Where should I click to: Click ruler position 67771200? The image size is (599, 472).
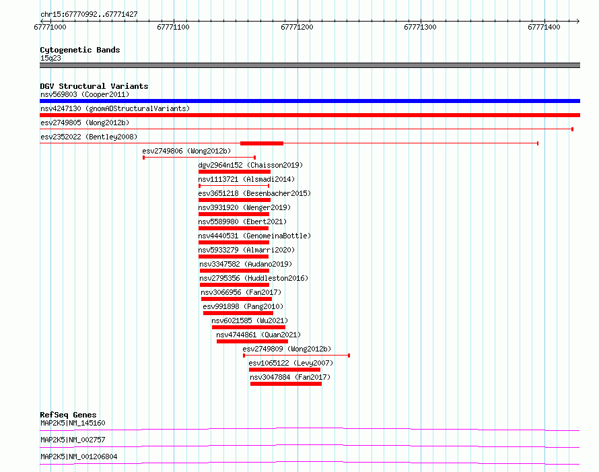point(297,27)
